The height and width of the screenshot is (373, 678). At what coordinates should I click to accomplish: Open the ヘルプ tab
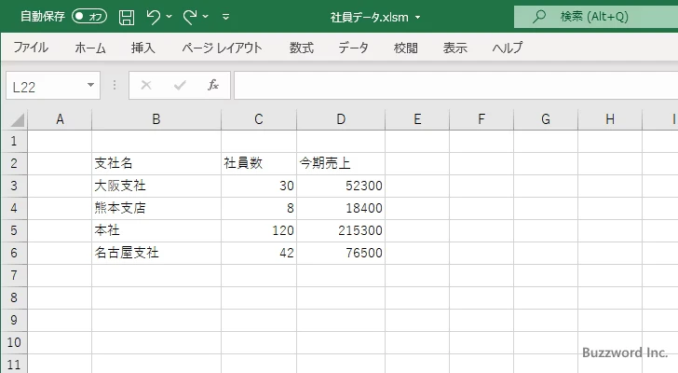pos(508,48)
